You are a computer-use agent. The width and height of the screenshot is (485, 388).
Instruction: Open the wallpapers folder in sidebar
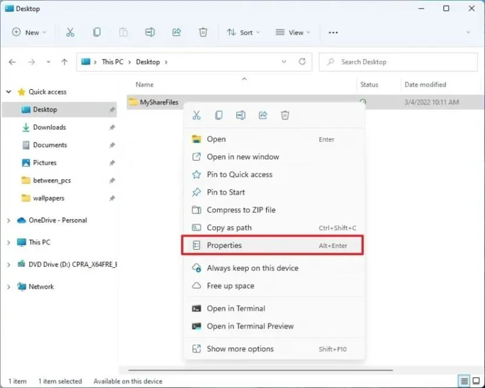59,198
